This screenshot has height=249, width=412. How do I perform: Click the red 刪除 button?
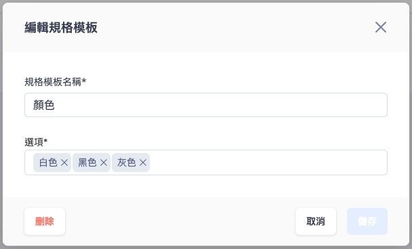pos(45,221)
